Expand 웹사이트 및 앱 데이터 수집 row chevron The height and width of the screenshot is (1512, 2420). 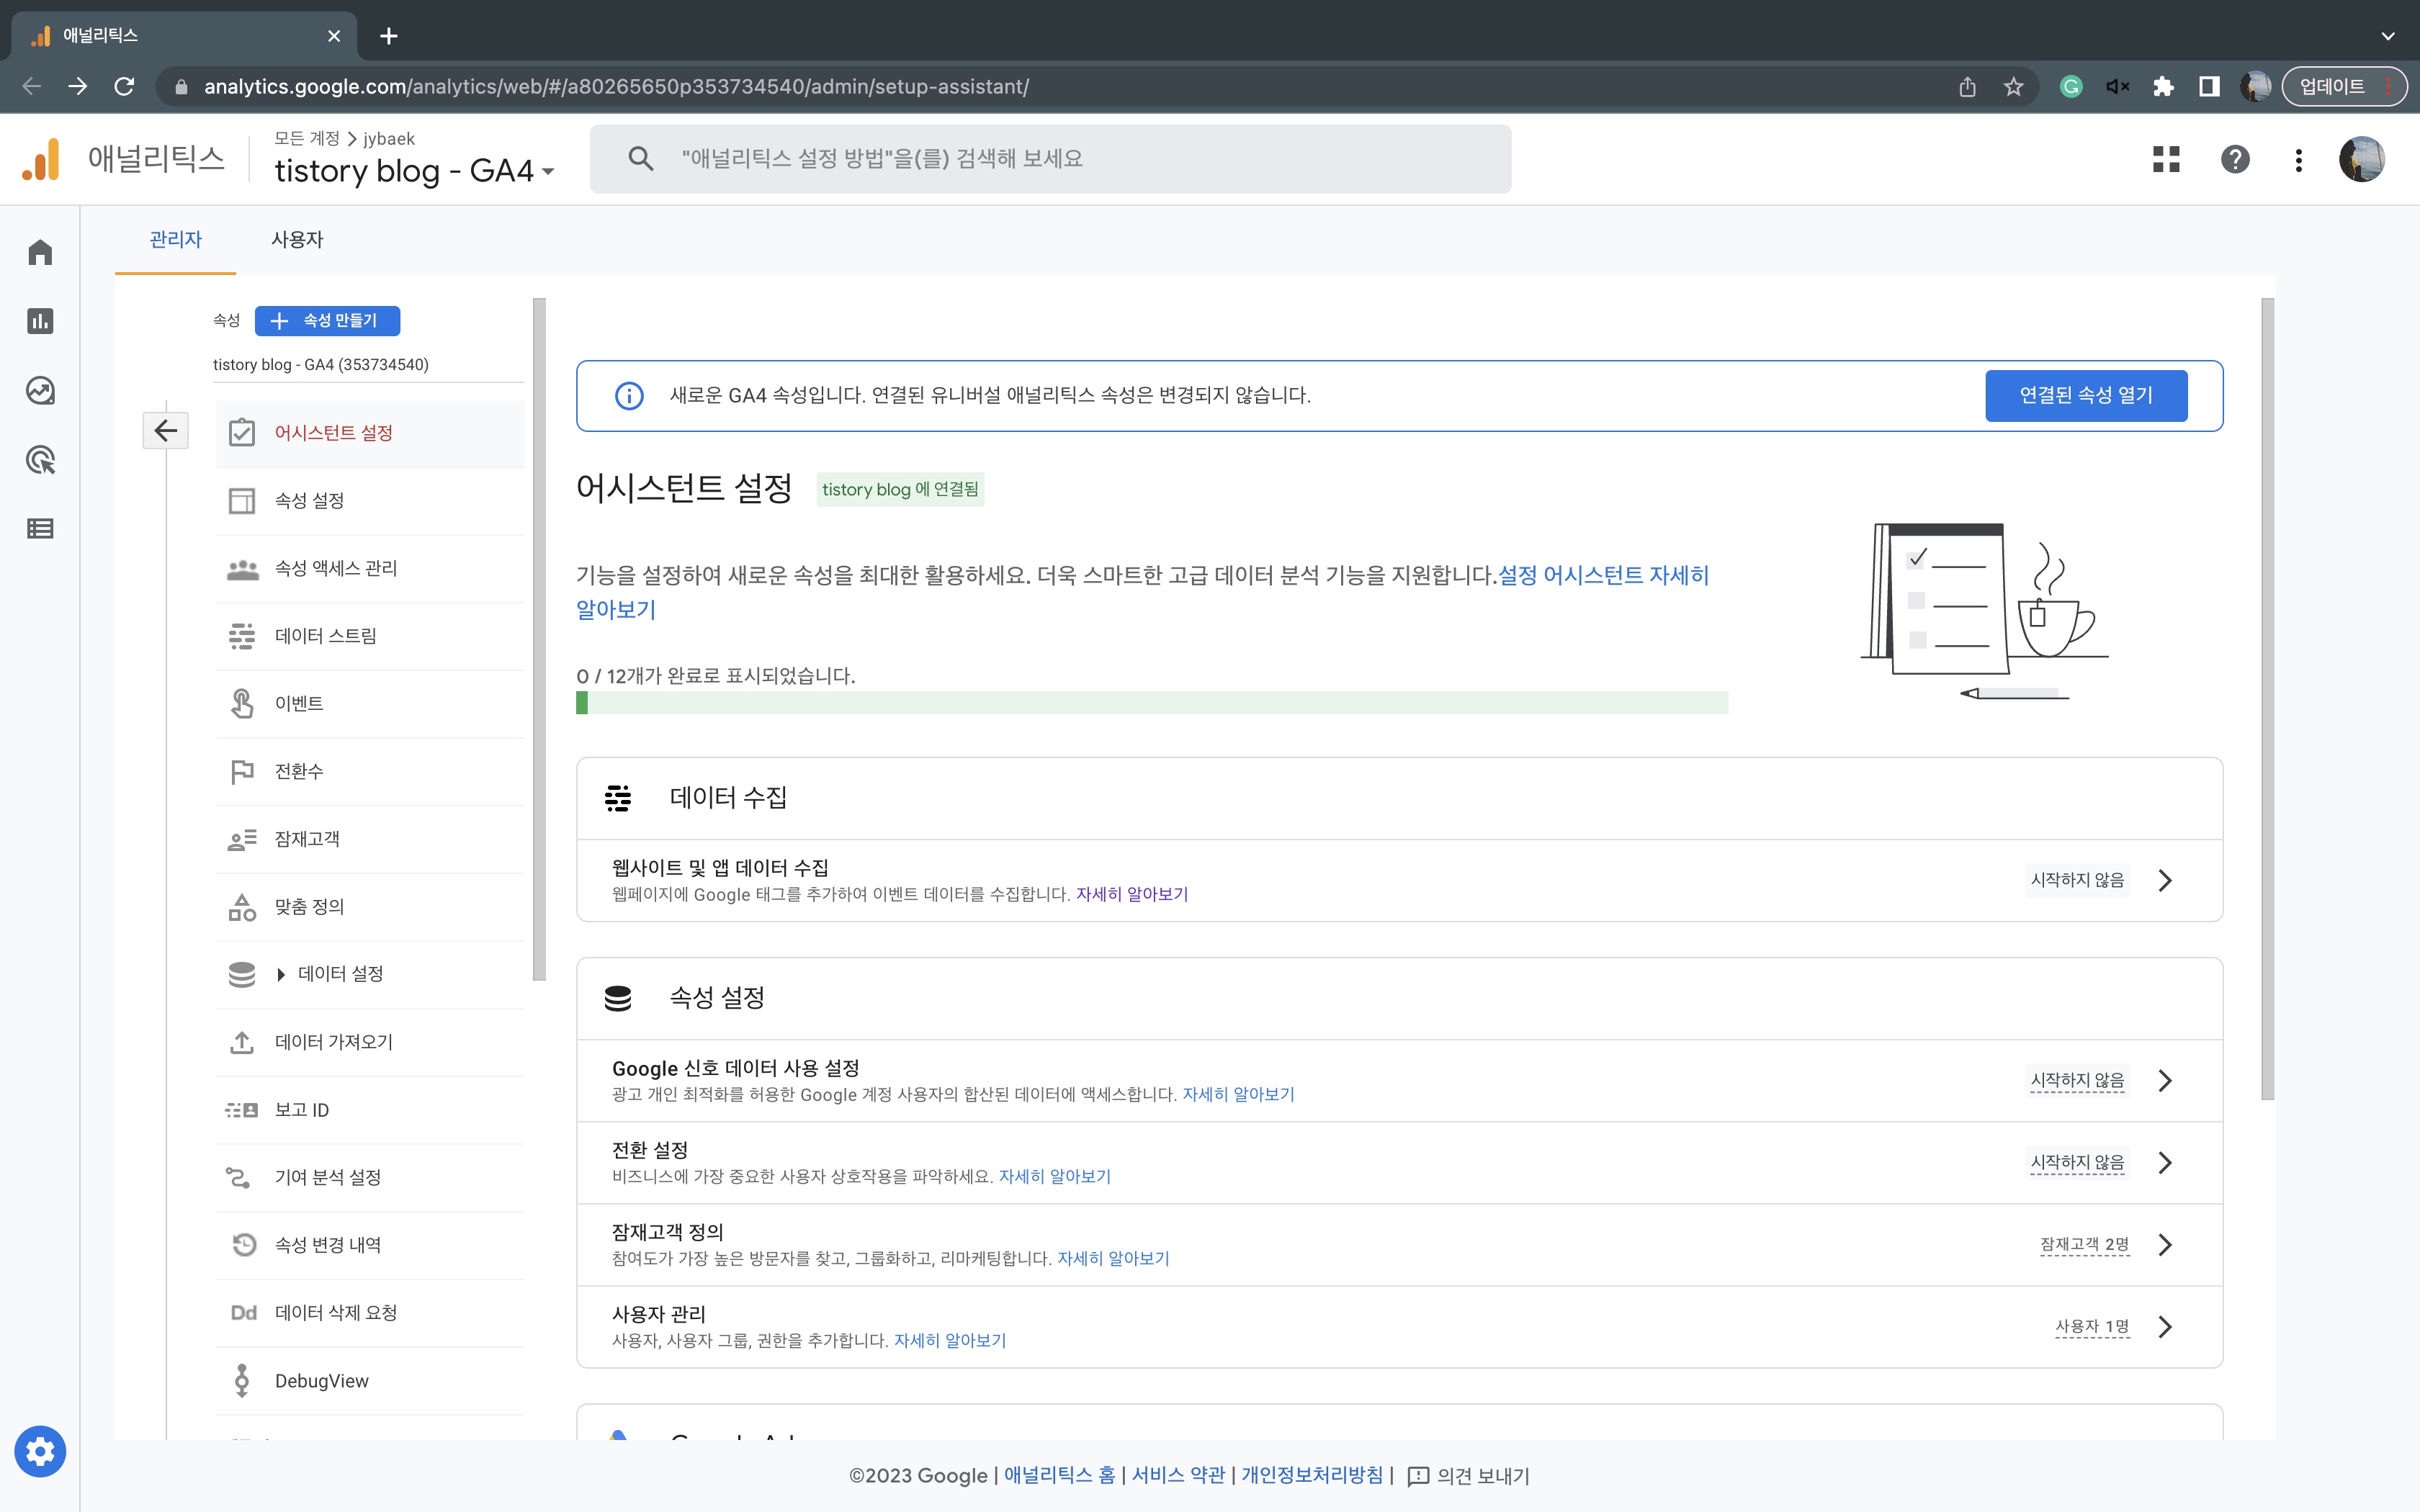(2165, 880)
